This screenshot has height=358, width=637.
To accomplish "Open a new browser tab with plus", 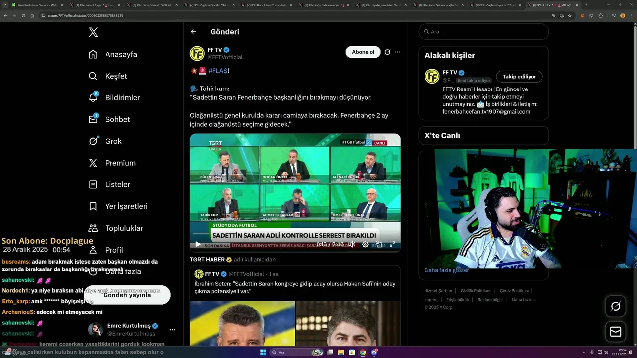I will [x=586, y=5].
